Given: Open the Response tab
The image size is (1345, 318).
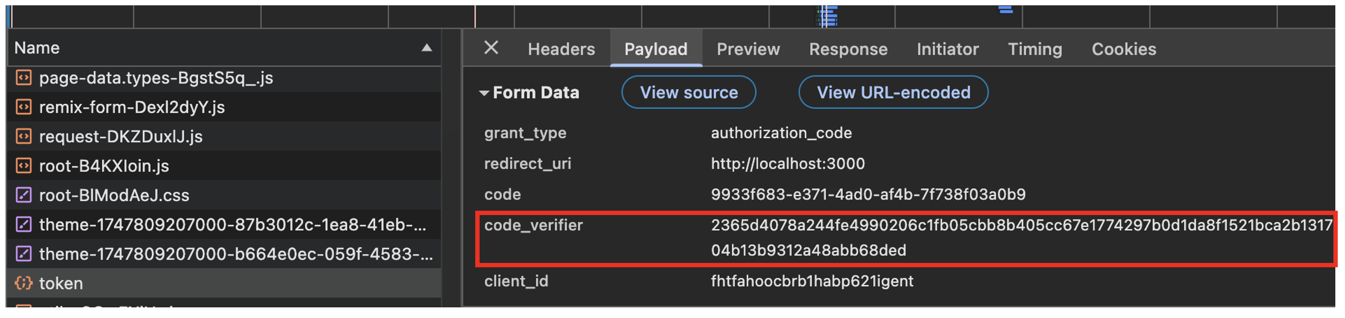Looking at the screenshot, I should 848,49.
